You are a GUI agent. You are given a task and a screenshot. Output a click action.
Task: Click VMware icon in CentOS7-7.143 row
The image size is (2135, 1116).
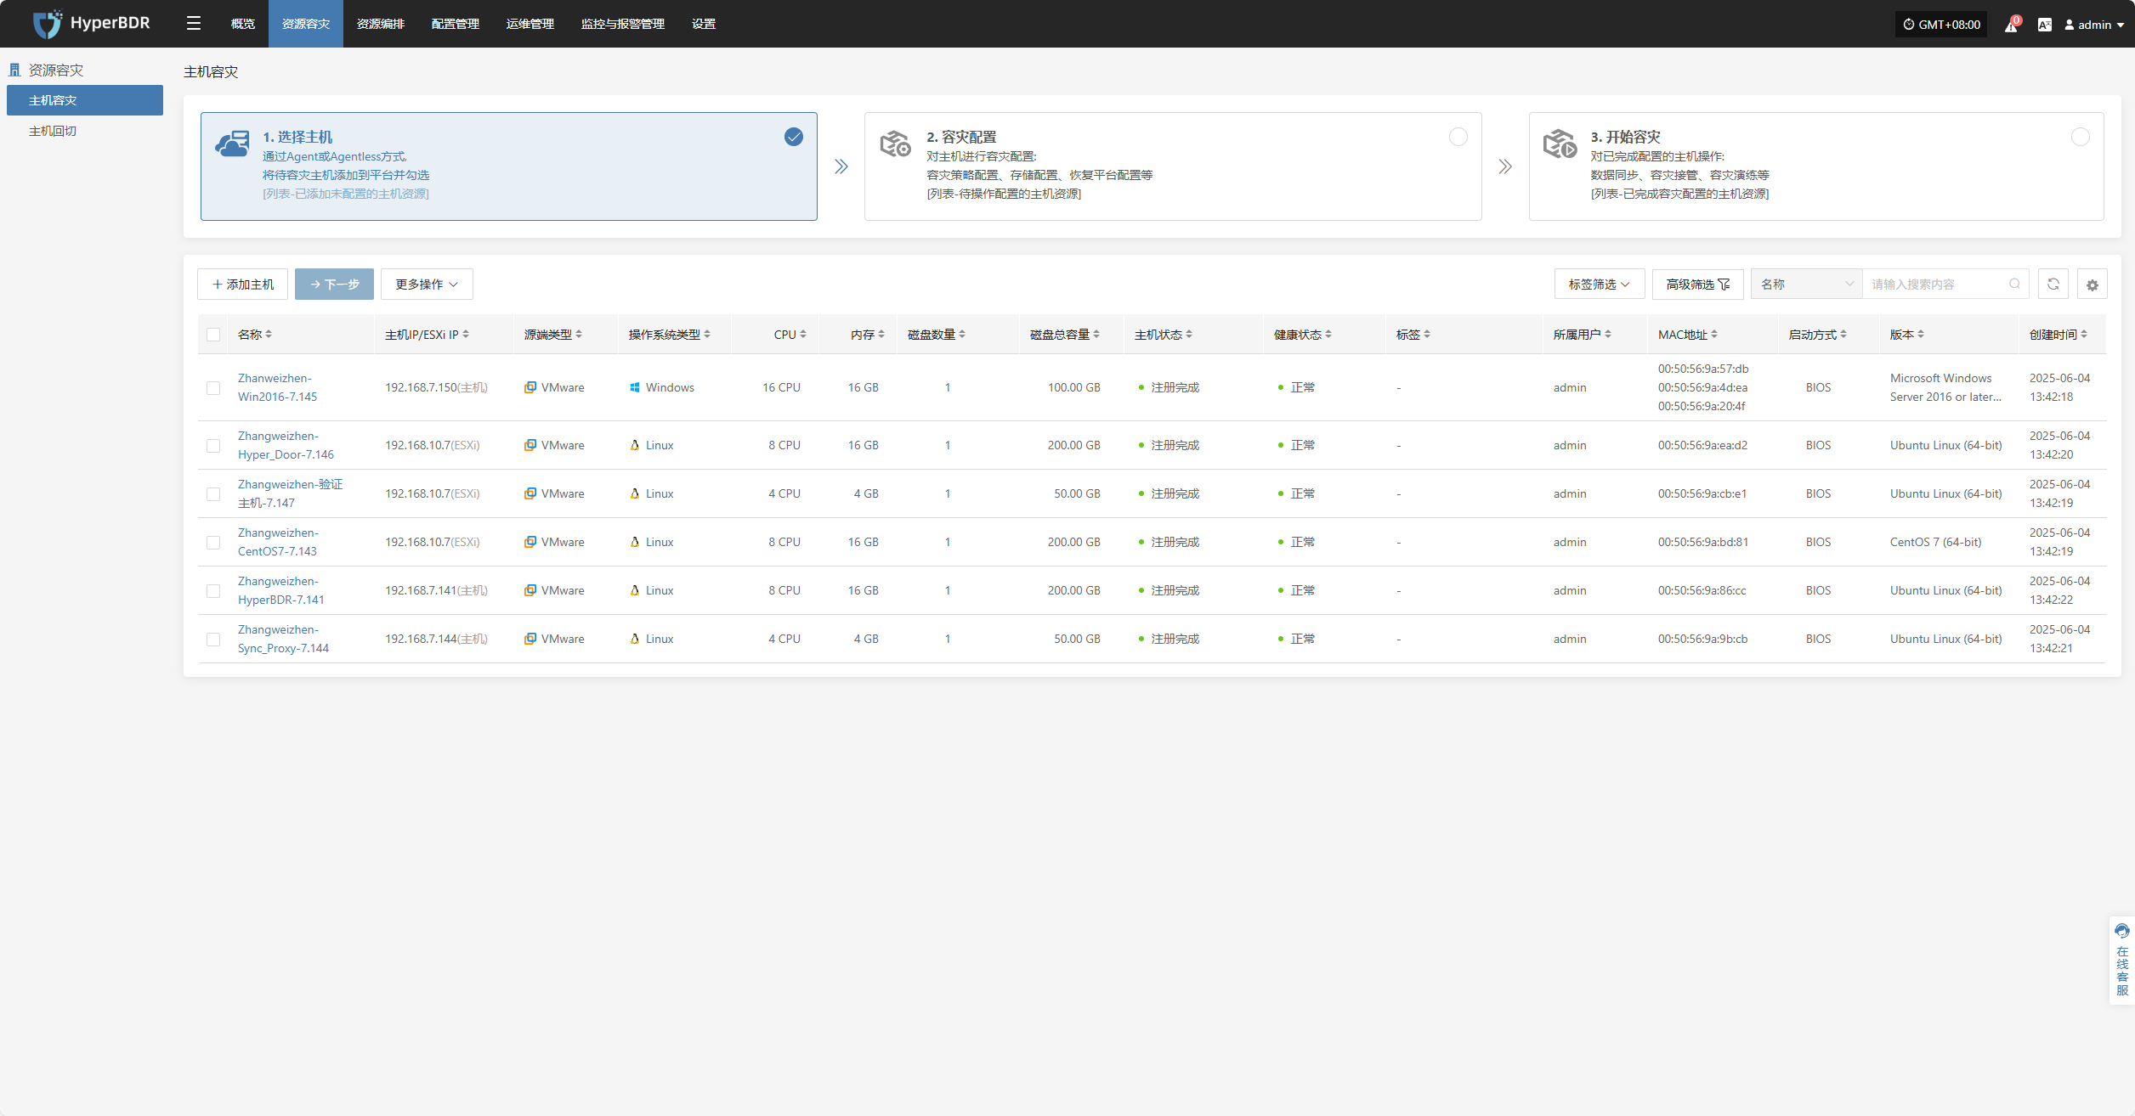[530, 542]
